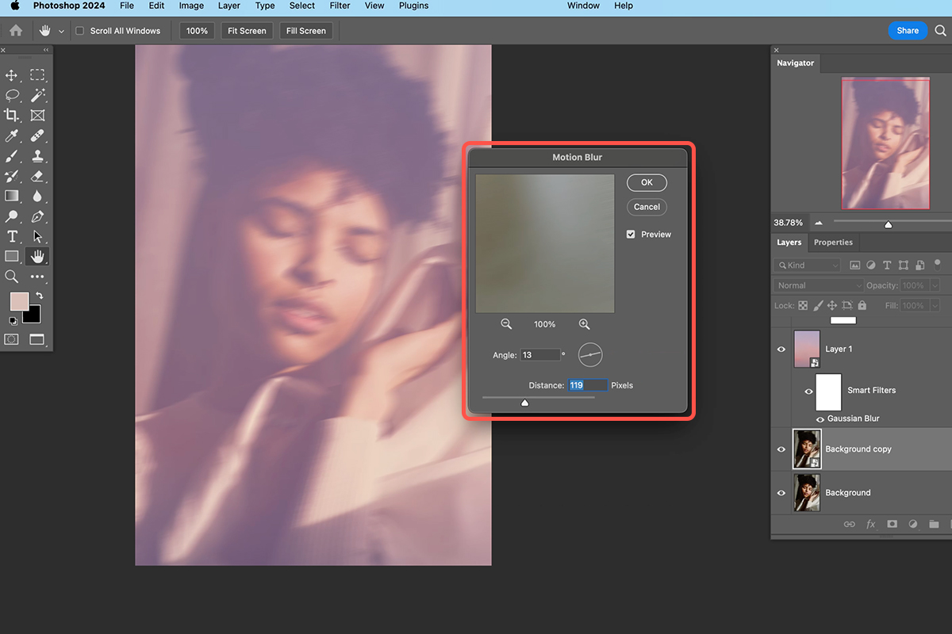952x634 pixels.
Task: Open the layer Kind filter dropdown
Action: (807, 265)
